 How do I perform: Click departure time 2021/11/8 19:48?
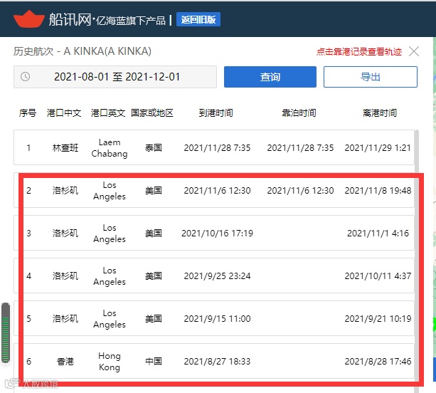click(378, 190)
